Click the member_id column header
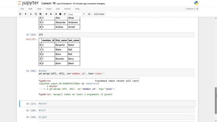The image size is (217, 122). [48, 40]
